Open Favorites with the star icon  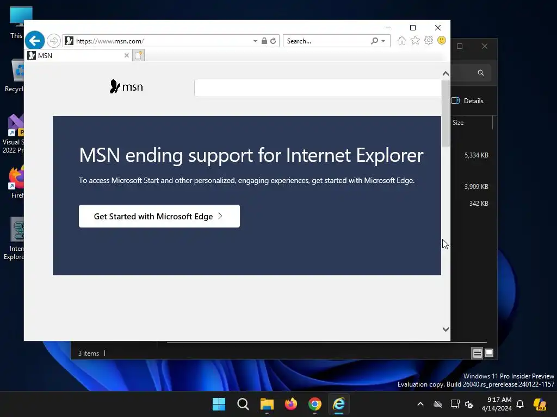click(x=415, y=40)
